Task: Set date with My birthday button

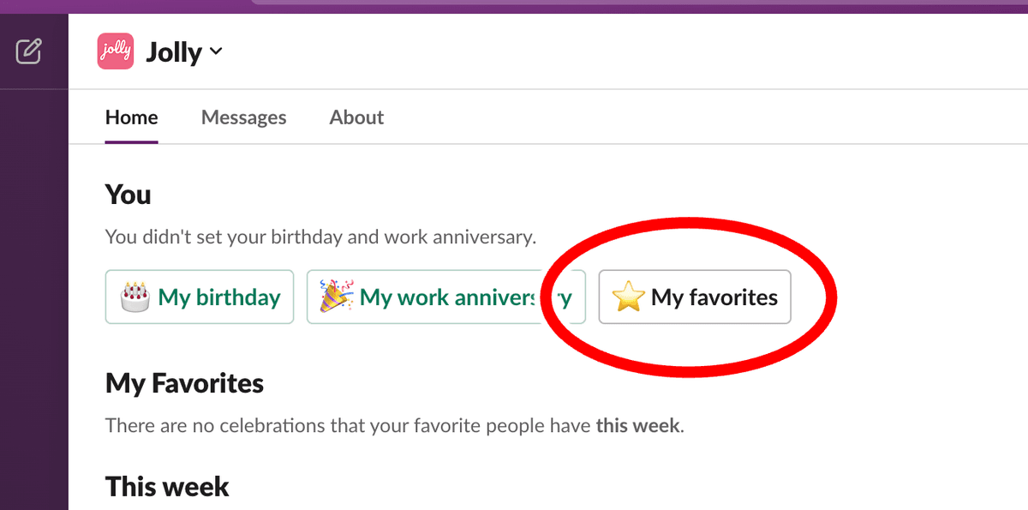Action: pyautogui.click(x=200, y=297)
